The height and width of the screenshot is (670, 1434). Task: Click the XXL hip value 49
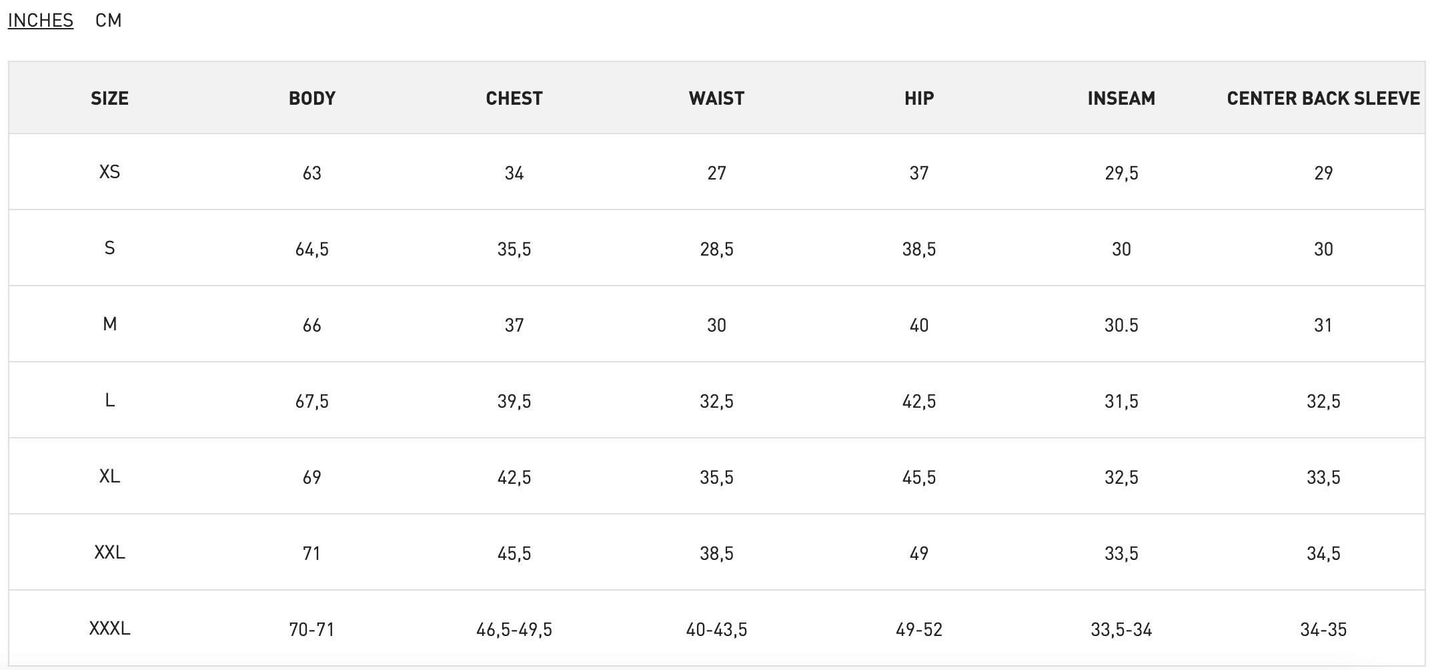[x=919, y=553]
